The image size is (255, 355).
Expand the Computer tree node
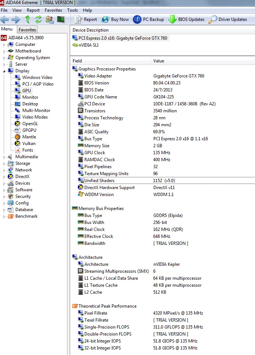click(4, 44)
